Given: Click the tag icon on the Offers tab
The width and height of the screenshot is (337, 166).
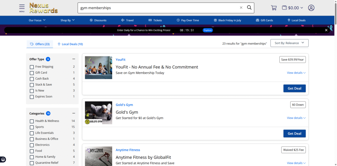Looking at the screenshot, I should 32,44.
